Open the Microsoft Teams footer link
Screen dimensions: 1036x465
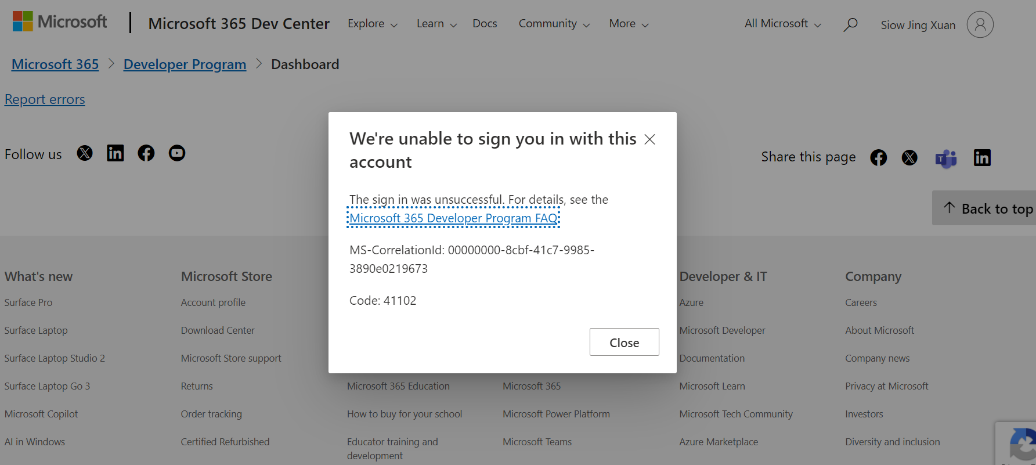point(537,442)
